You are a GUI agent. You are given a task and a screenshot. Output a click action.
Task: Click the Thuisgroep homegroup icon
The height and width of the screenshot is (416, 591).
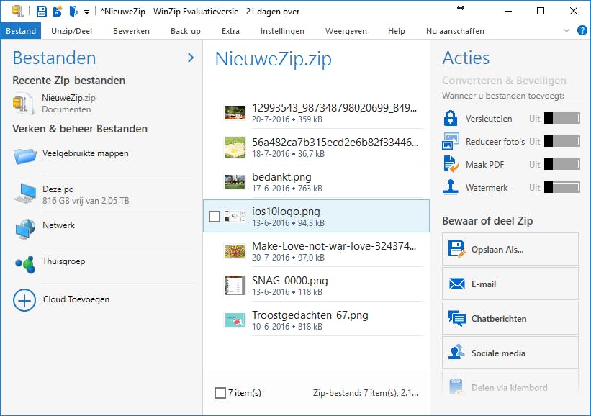tap(24, 265)
